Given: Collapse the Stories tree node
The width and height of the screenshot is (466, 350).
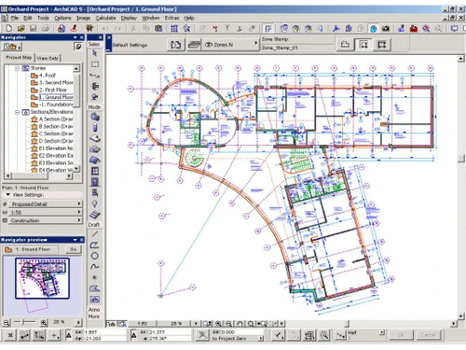Looking at the screenshot, I should pyautogui.click(x=18, y=68).
